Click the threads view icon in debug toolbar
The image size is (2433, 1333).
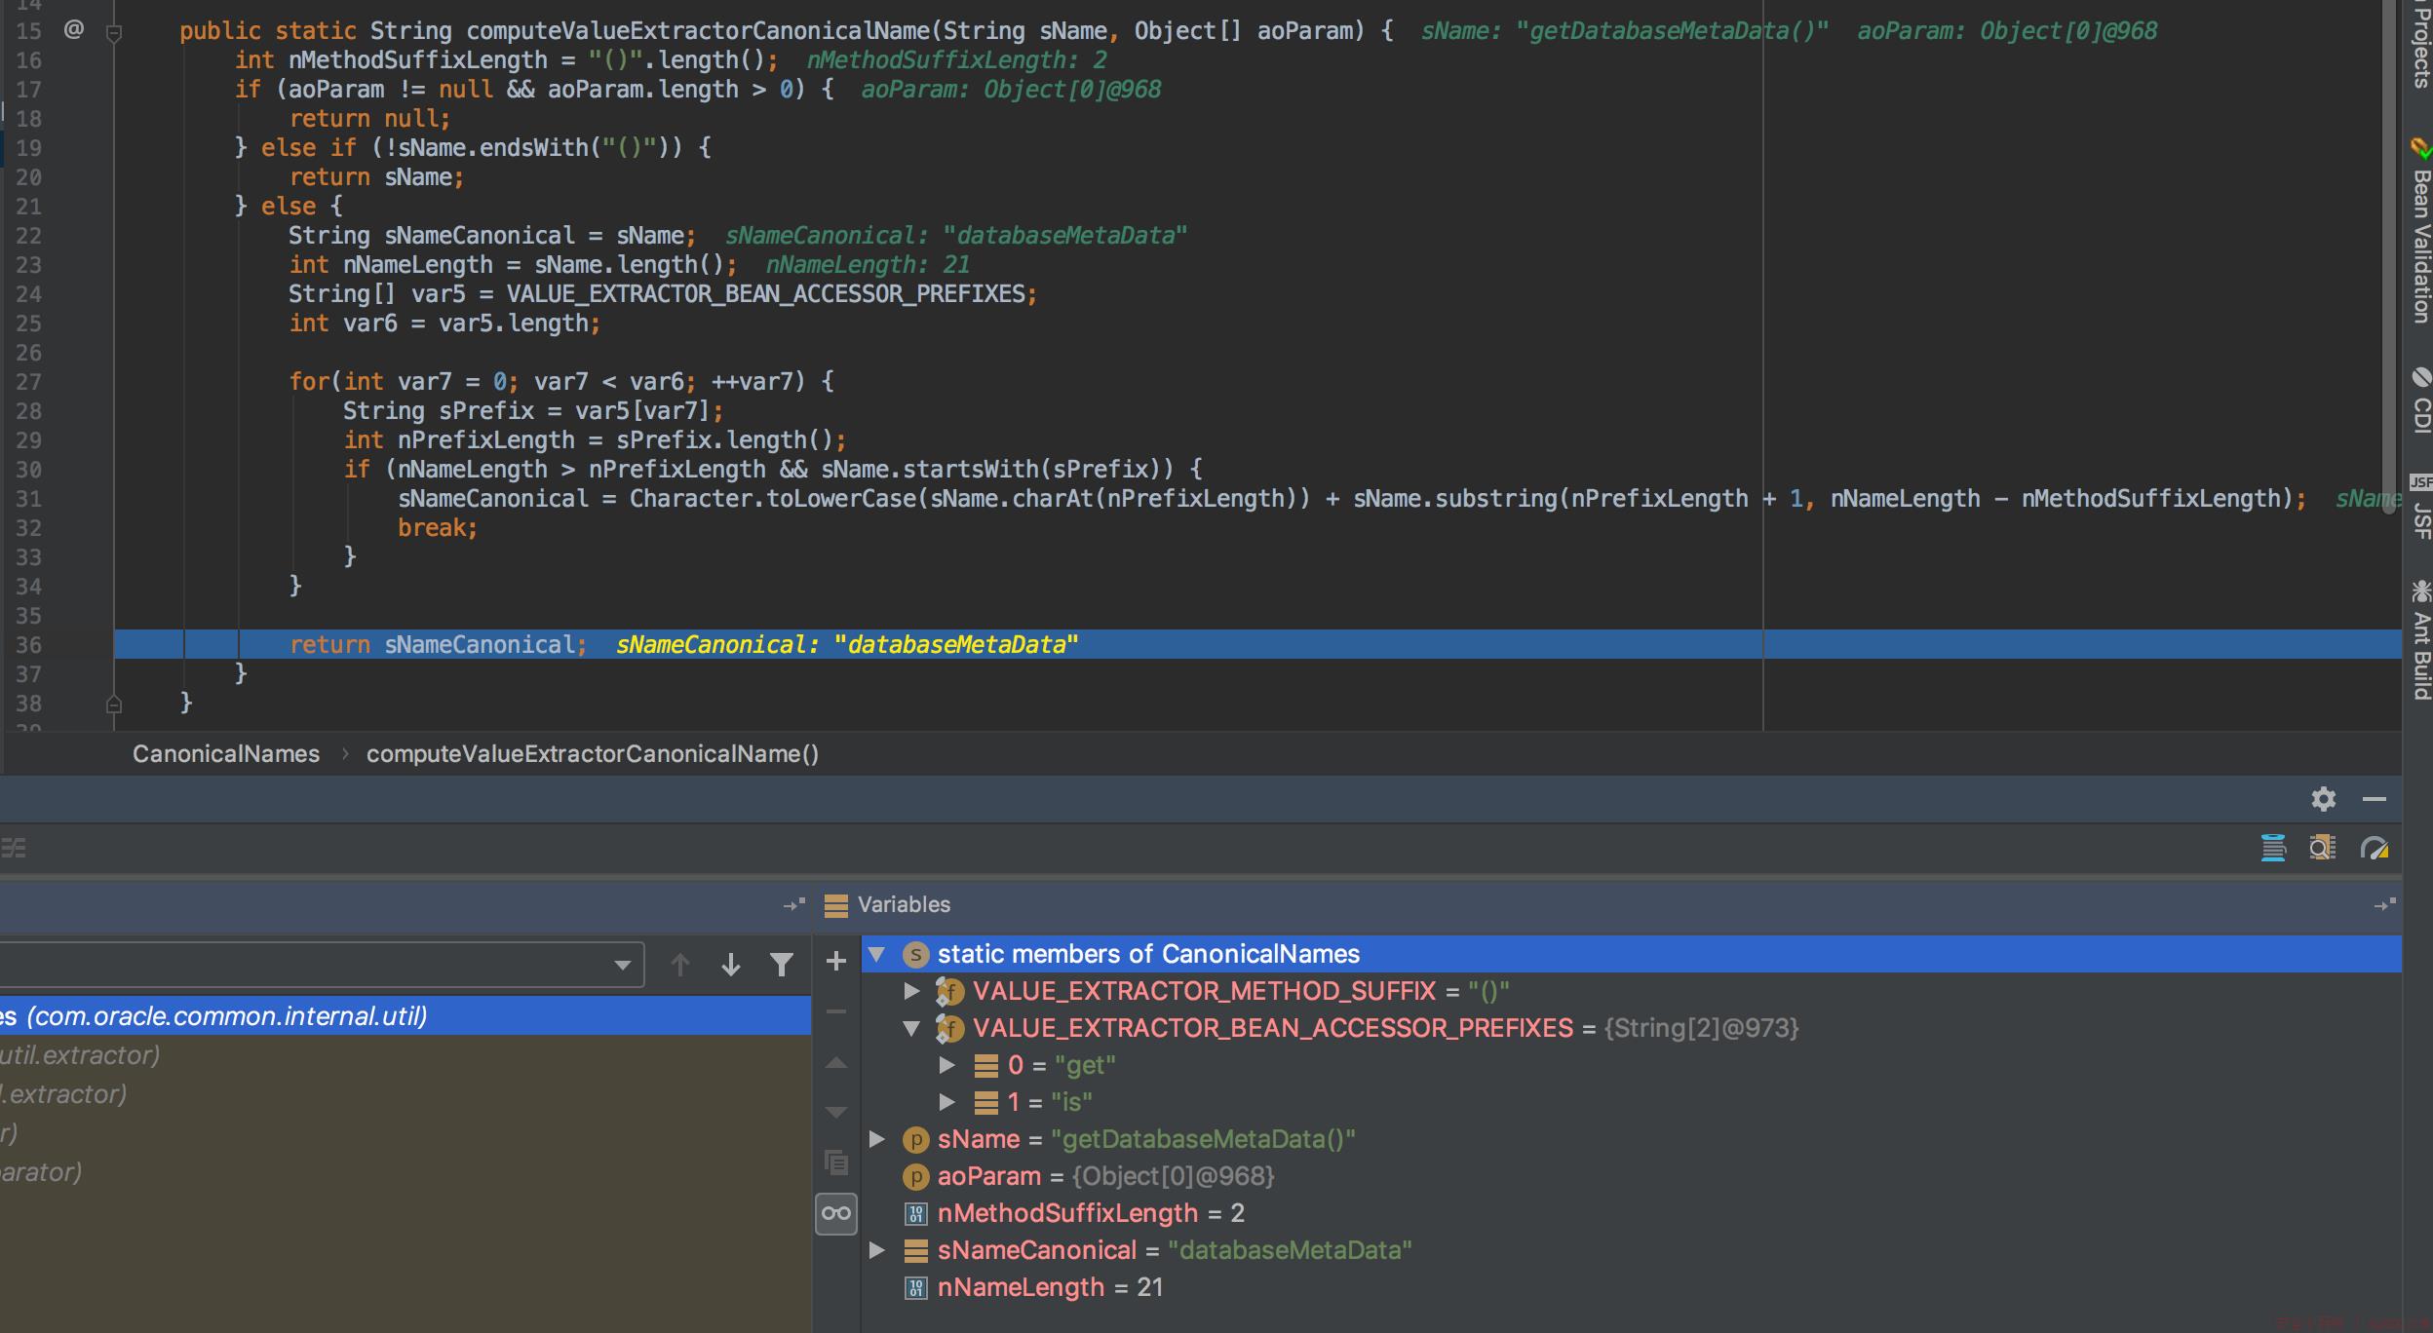(x=2273, y=848)
